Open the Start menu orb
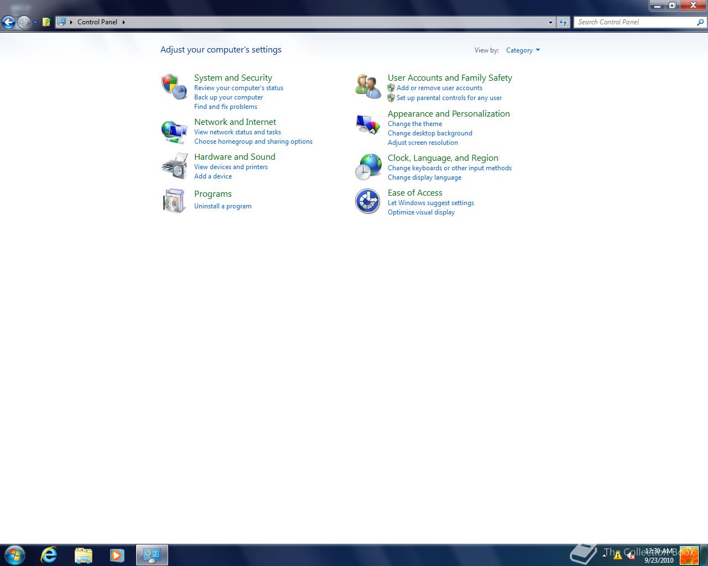The width and height of the screenshot is (708, 566). click(x=15, y=555)
